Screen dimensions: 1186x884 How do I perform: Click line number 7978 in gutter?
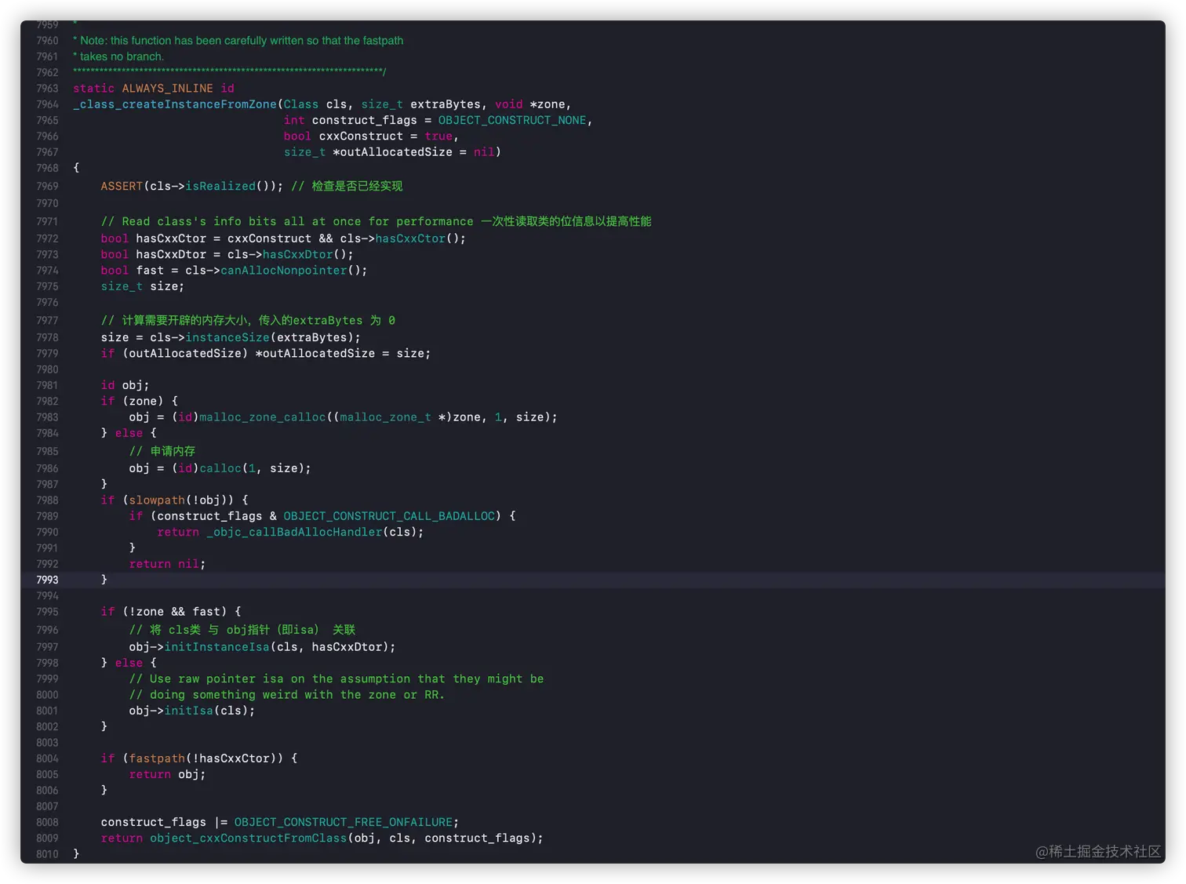pos(47,337)
